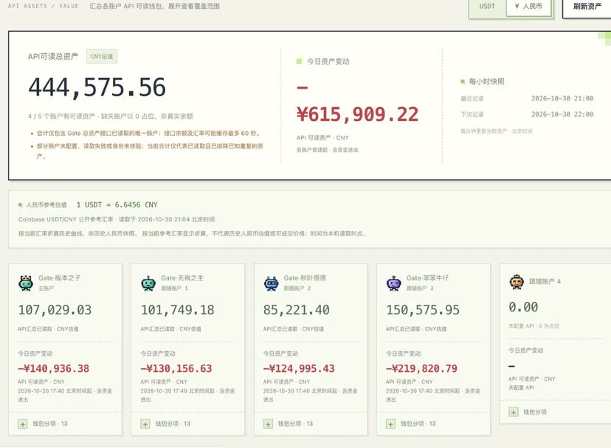Click the API ASSETS / VALUE breadcrumb
The image size is (611, 448).
(x=44, y=6)
